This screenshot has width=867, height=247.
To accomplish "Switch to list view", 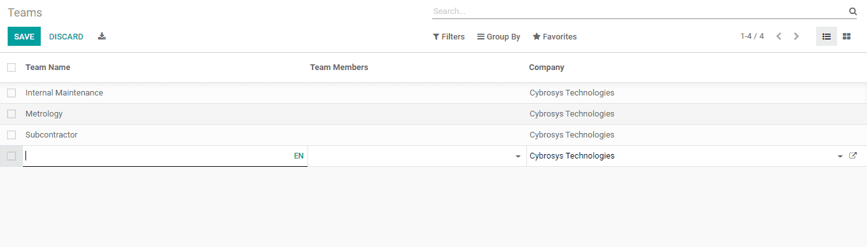I will pos(826,36).
